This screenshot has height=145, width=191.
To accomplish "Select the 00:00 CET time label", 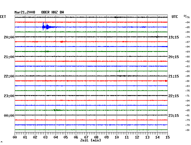I will (x=9, y=115).
